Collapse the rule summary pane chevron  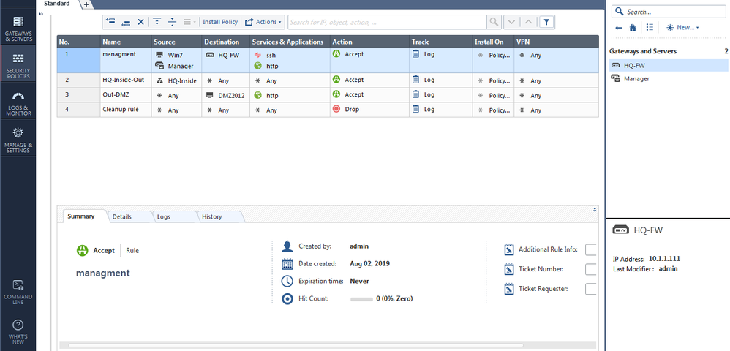tap(595, 210)
